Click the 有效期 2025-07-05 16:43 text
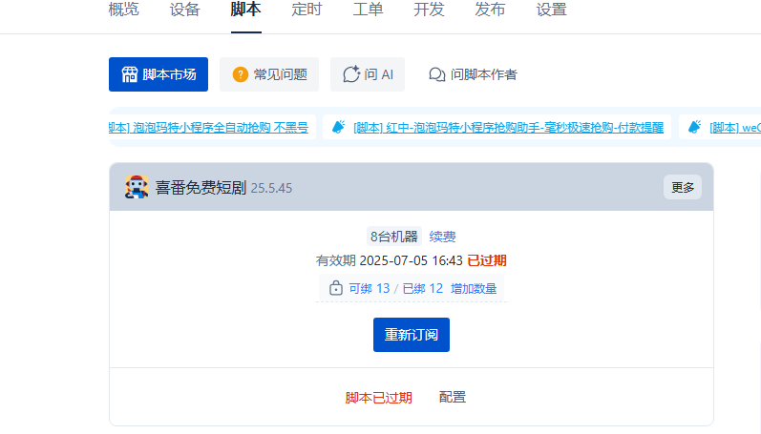The image size is (761, 434). 390,261
